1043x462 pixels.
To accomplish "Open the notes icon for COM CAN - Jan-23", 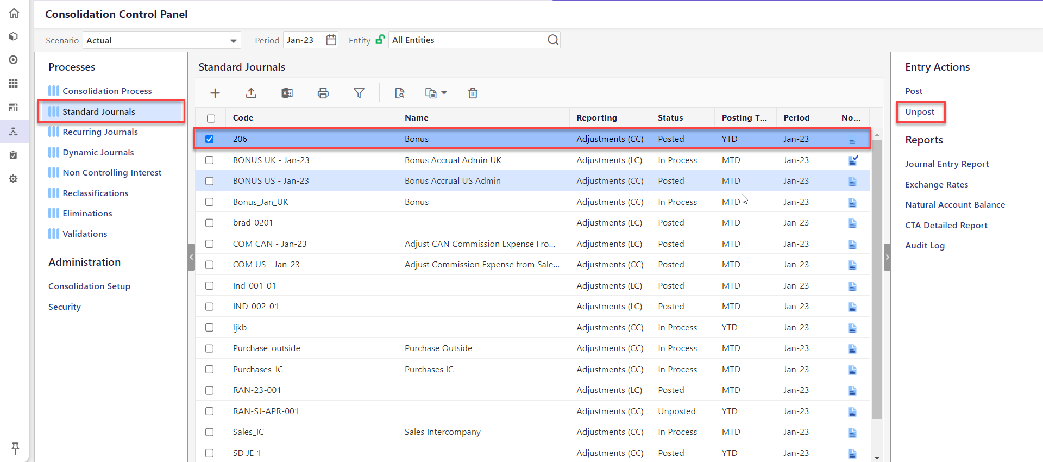I will tap(852, 244).
